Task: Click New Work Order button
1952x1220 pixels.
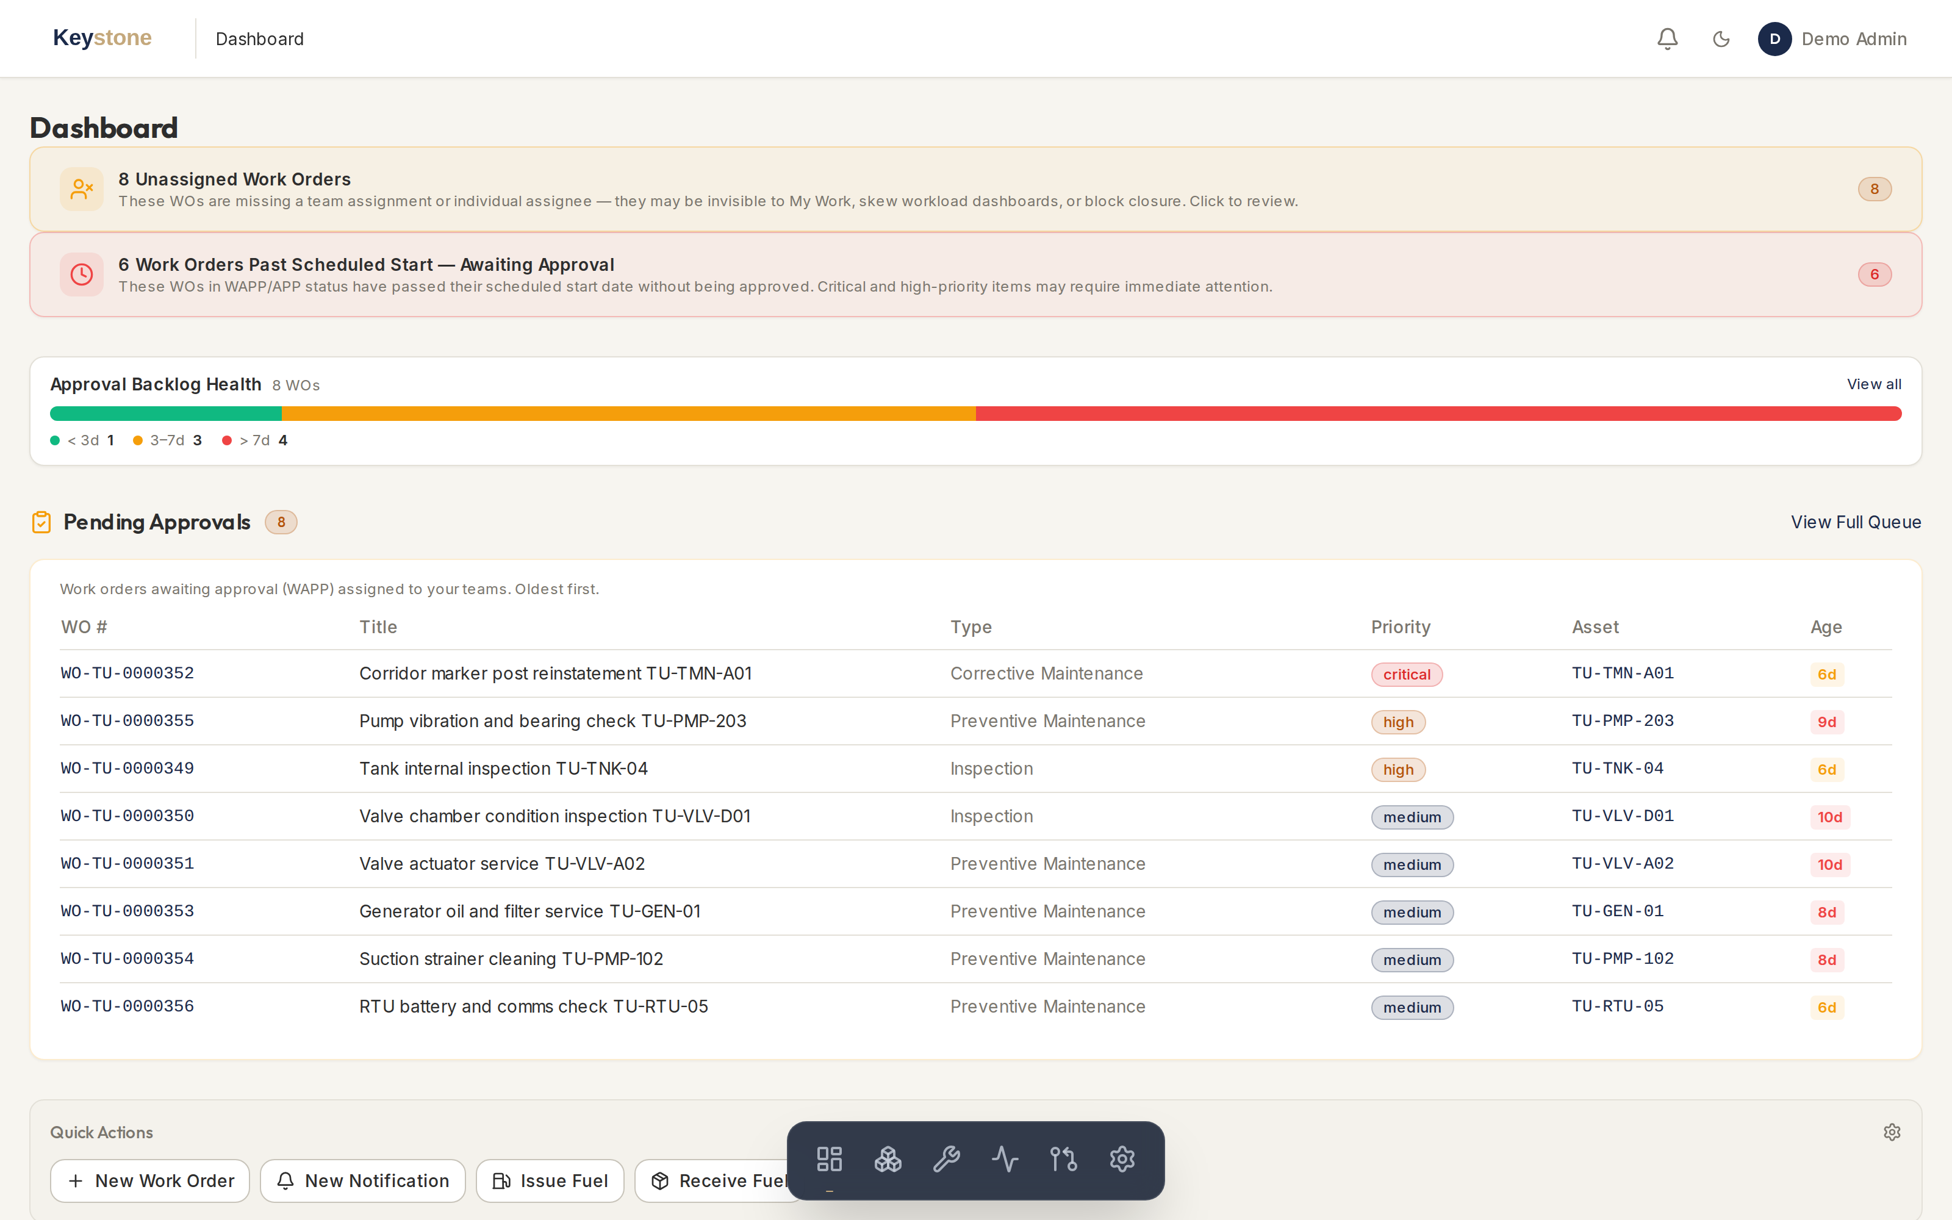Action: click(150, 1182)
